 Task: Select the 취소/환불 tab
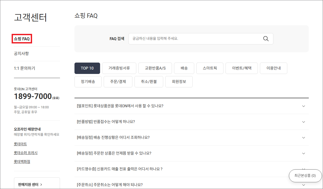coord(149,82)
